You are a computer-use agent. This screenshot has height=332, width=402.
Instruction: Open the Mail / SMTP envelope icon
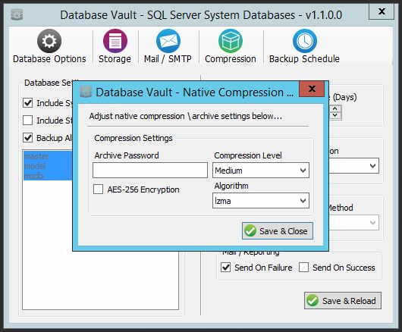[x=168, y=41]
